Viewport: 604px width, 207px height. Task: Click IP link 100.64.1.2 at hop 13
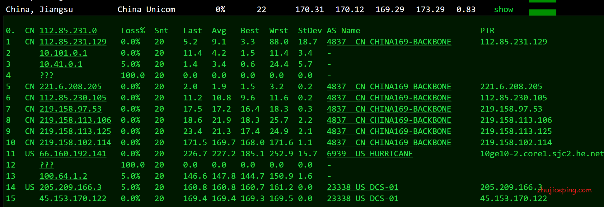click(x=63, y=176)
